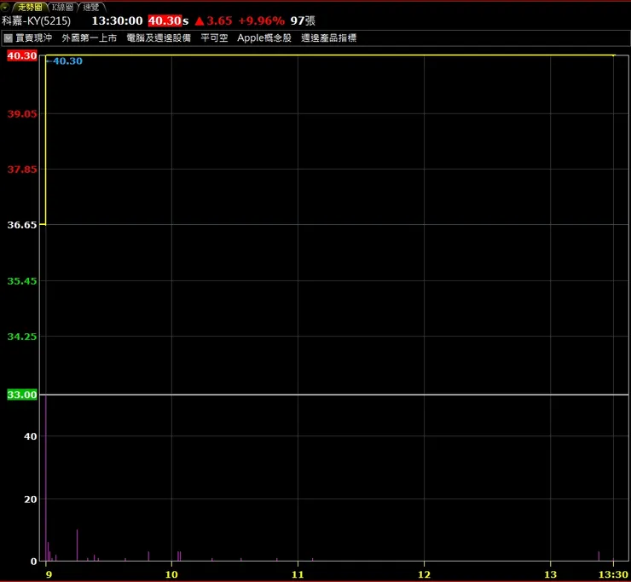
Task: Click the late volume bar before 13:30
Action: pyautogui.click(x=599, y=556)
